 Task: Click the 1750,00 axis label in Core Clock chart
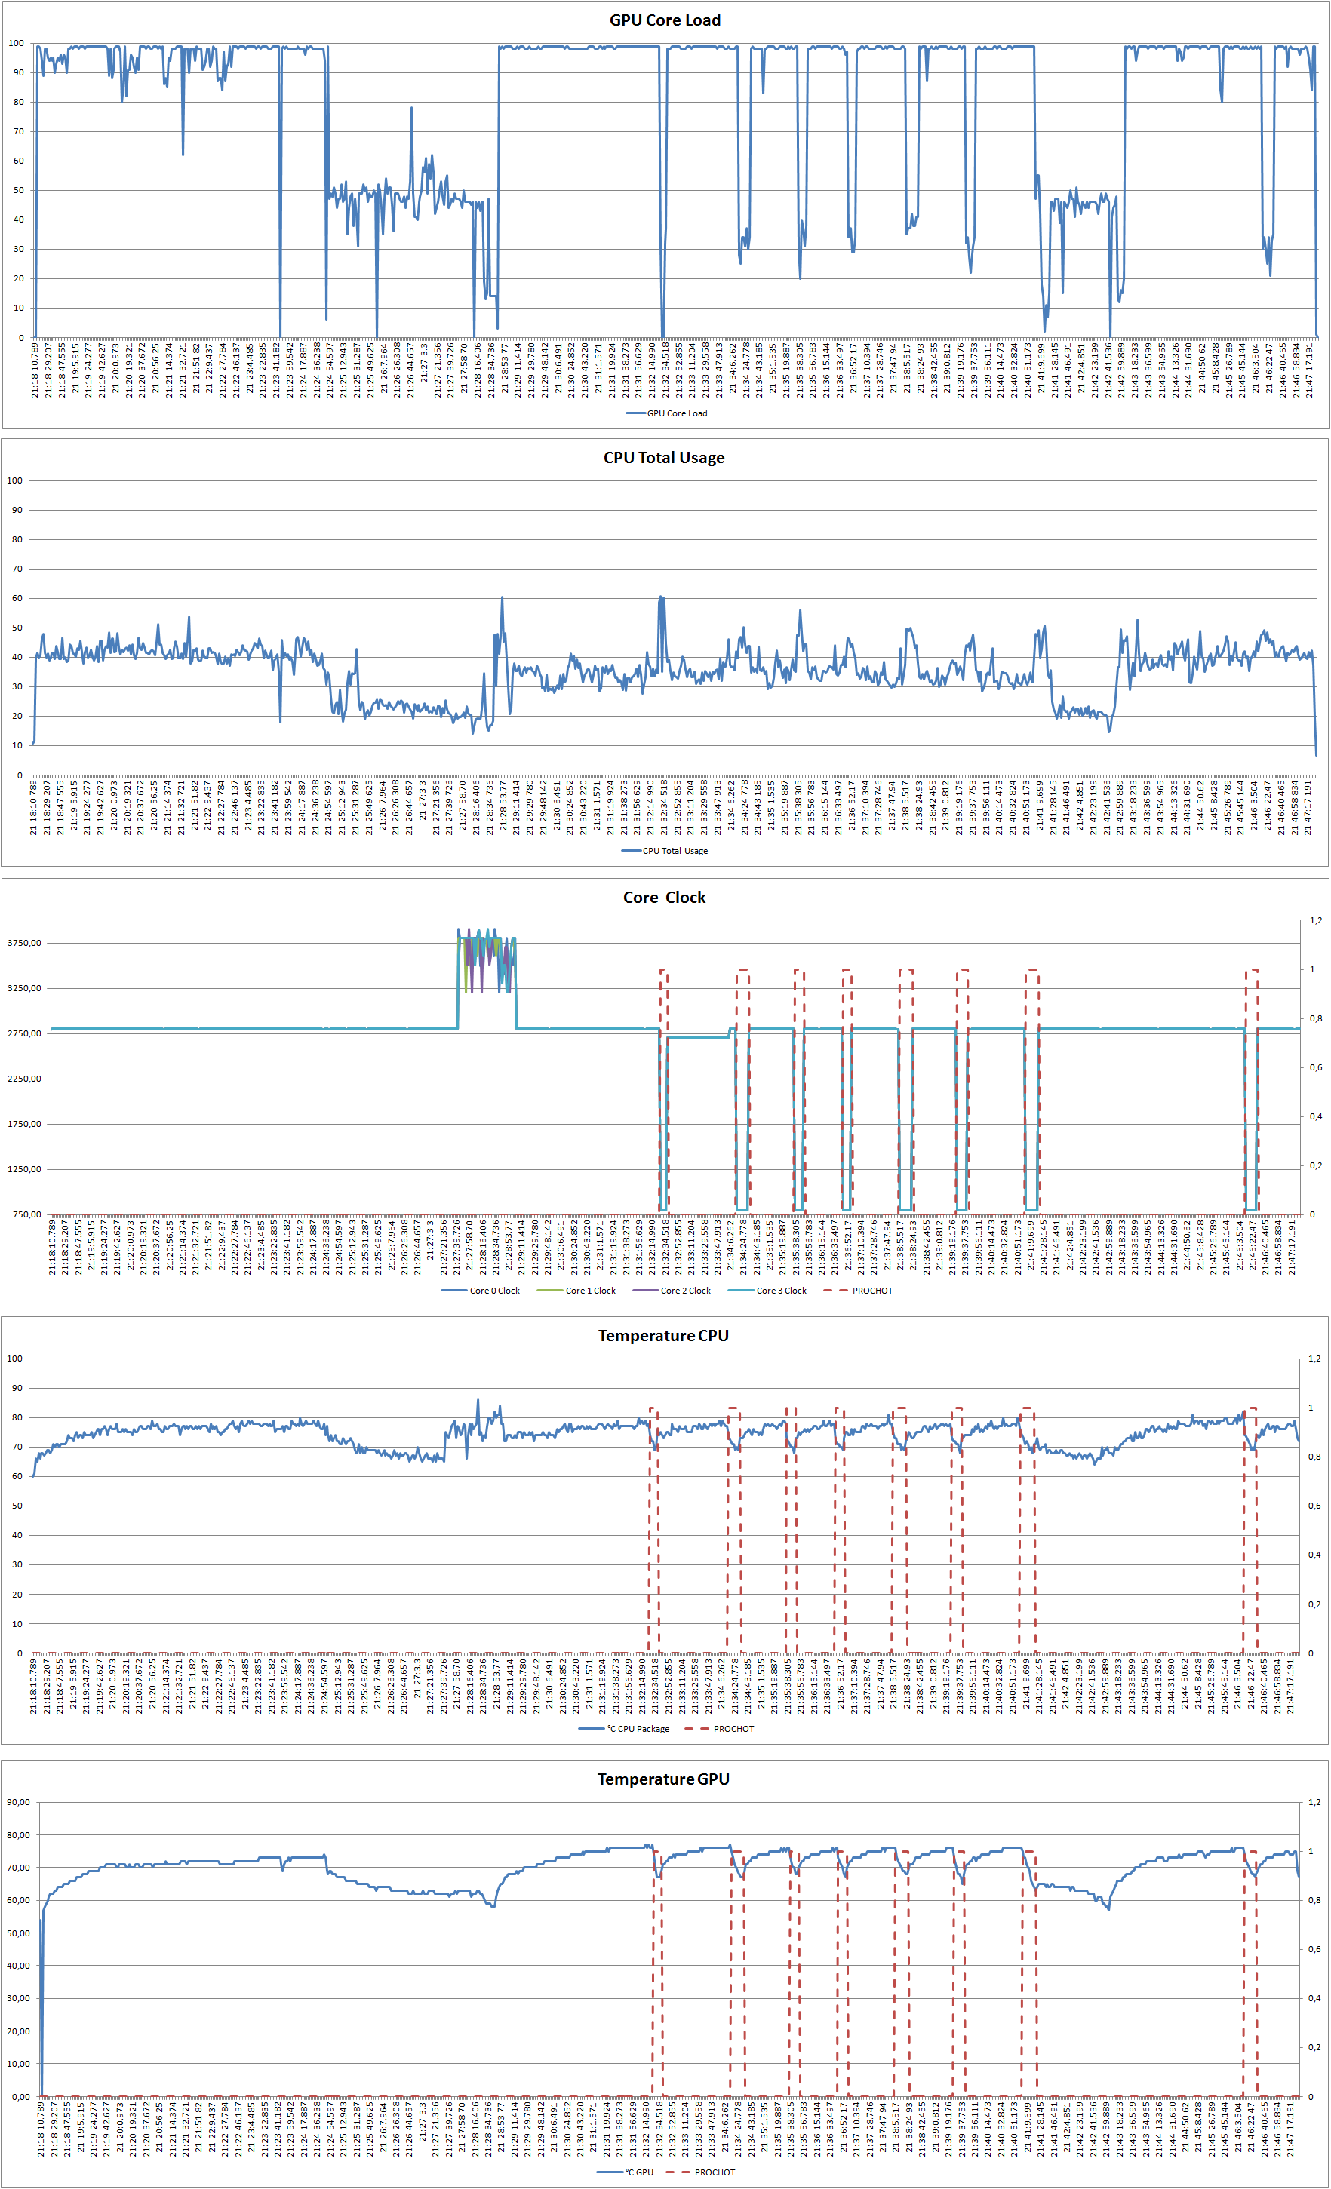[x=25, y=1124]
